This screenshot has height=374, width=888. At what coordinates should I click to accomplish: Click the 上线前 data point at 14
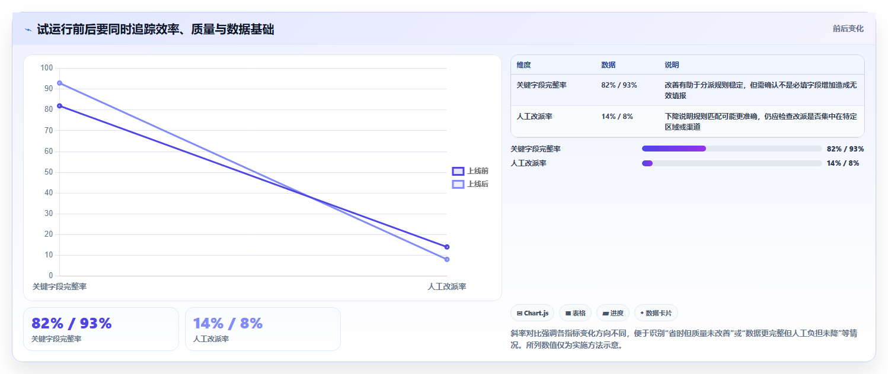[447, 247]
